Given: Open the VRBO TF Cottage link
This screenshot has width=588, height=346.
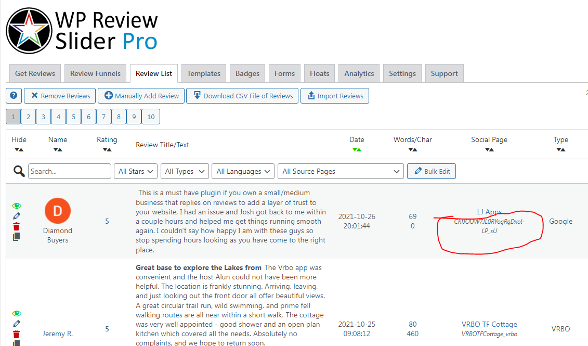Looking at the screenshot, I should tap(489, 324).
